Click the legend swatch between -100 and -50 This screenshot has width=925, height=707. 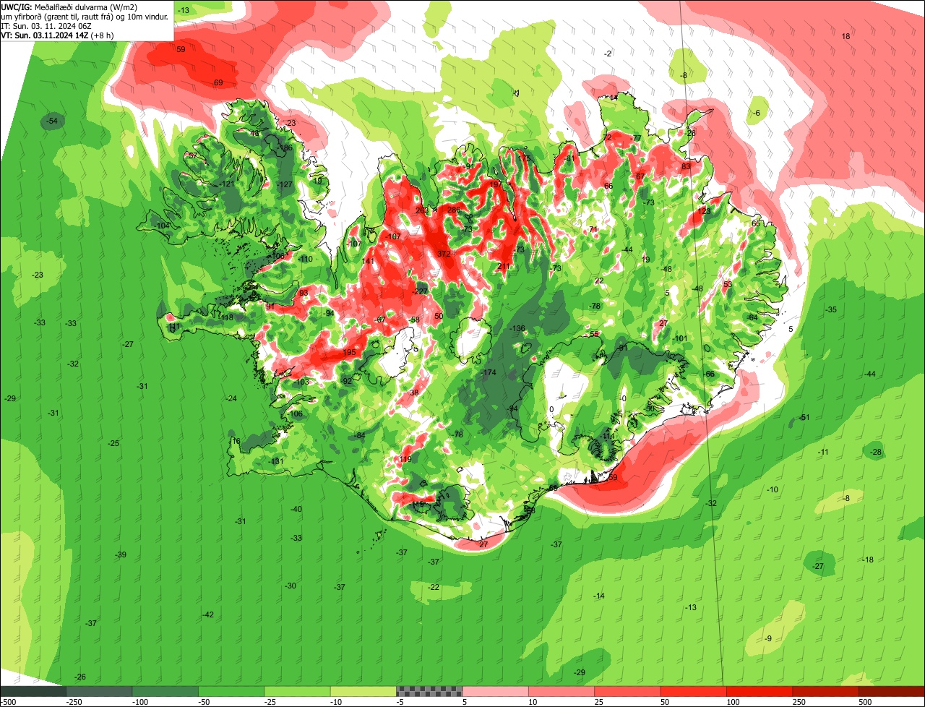tap(165, 691)
